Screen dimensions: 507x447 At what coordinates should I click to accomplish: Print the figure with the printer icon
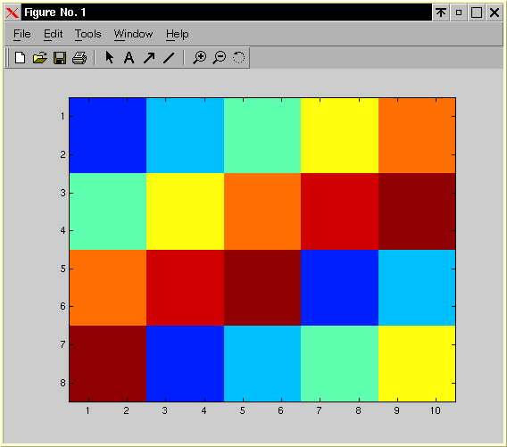(79, 58)
